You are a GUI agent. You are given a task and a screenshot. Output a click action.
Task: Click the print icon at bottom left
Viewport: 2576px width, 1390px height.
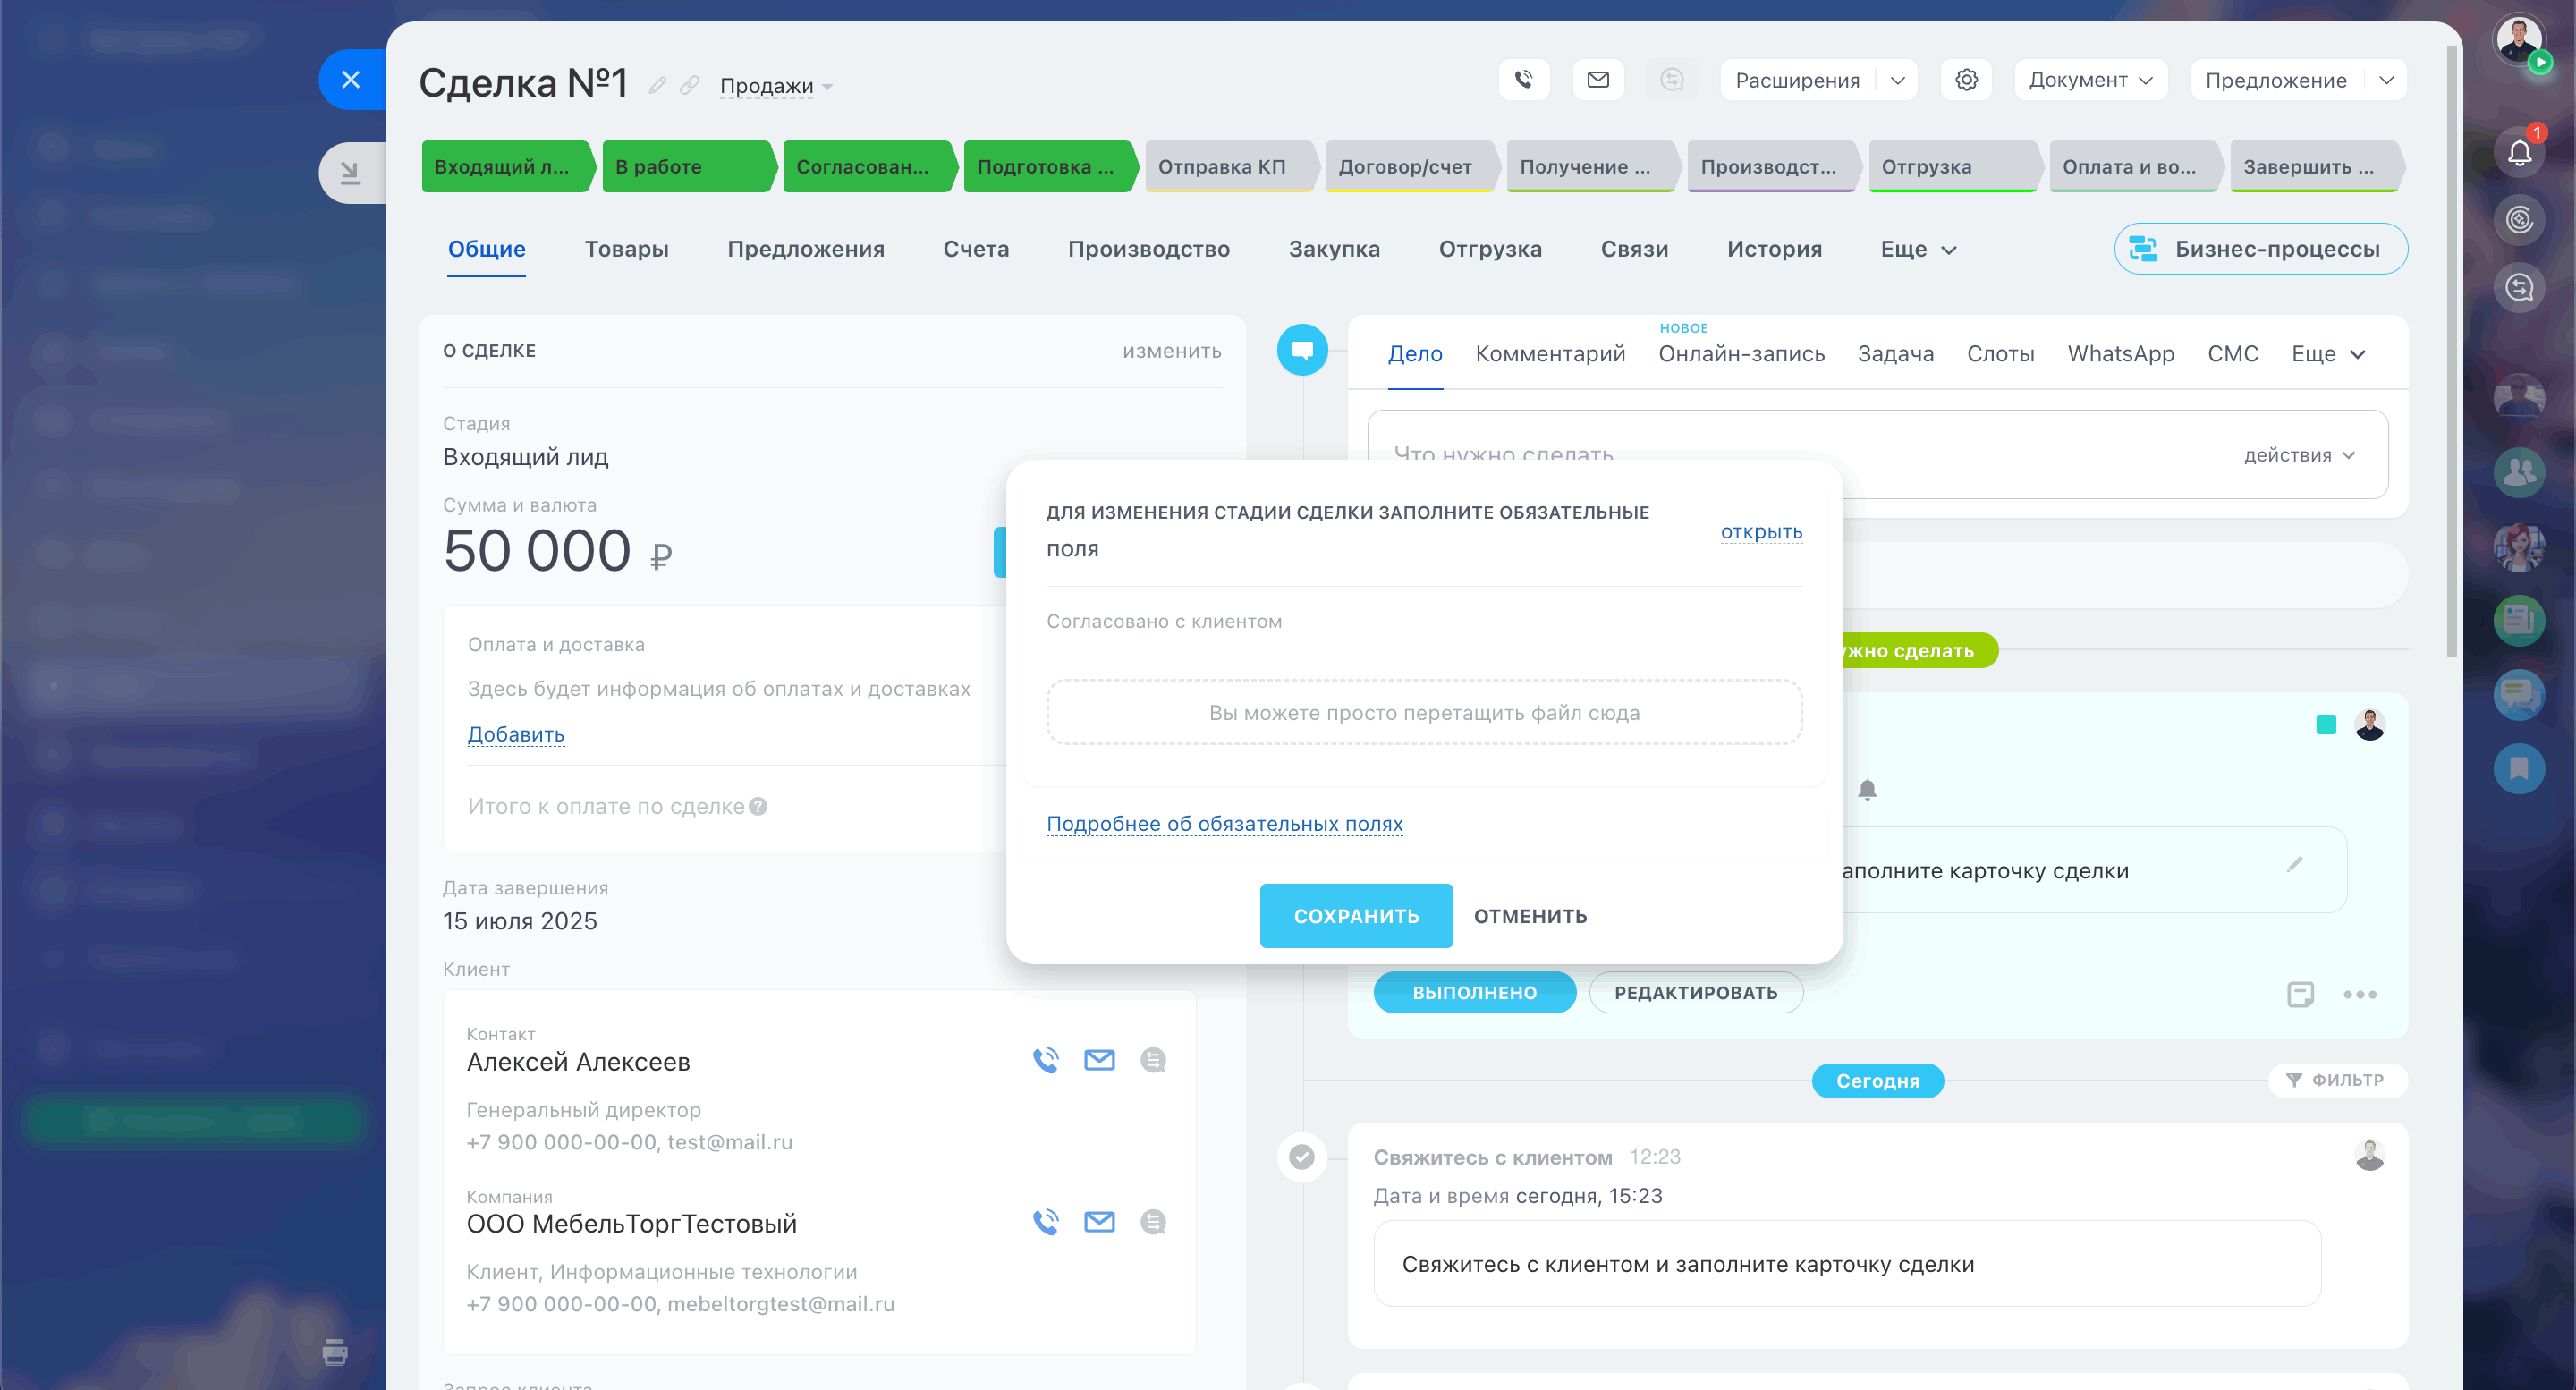[x=335, y=1352]
